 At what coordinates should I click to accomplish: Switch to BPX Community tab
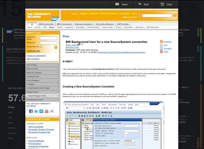64,24
